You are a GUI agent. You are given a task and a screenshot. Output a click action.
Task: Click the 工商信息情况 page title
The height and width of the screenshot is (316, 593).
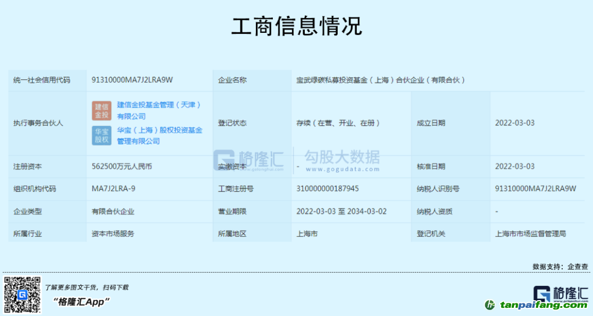(296, 26)
